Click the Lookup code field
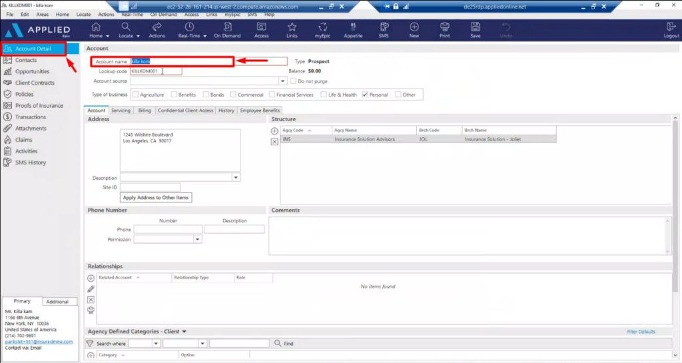682x363 pixels. [156, 71]
